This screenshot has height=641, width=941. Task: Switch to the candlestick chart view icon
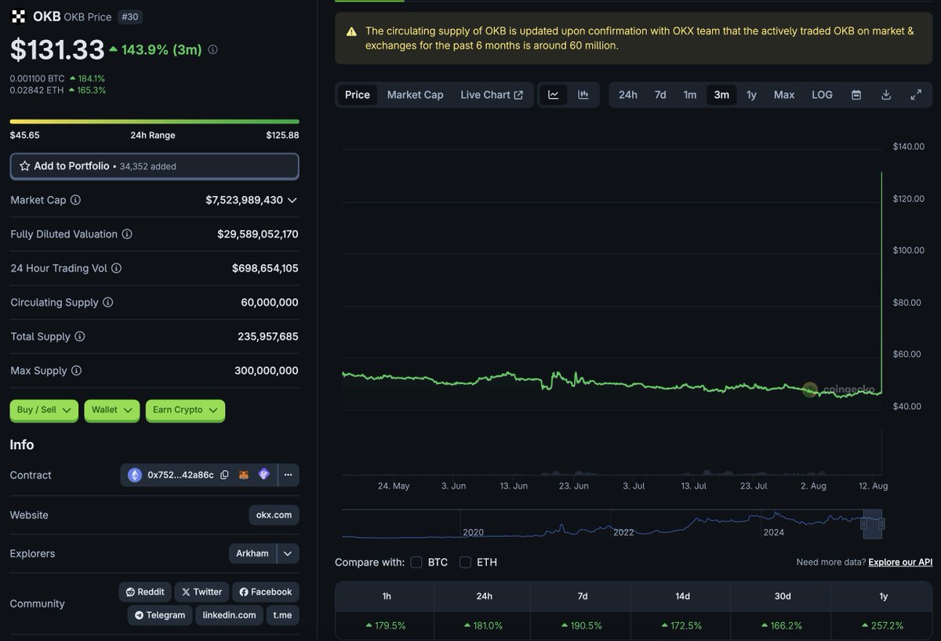tap(583, 95)
